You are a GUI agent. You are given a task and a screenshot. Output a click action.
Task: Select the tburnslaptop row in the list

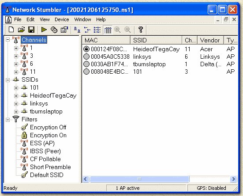click(x=160, y=64)
